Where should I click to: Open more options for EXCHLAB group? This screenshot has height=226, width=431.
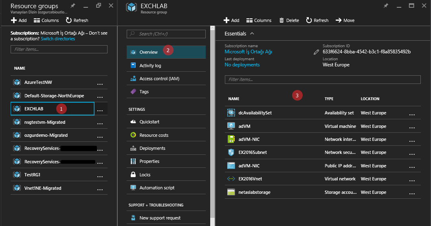(100, 110)
